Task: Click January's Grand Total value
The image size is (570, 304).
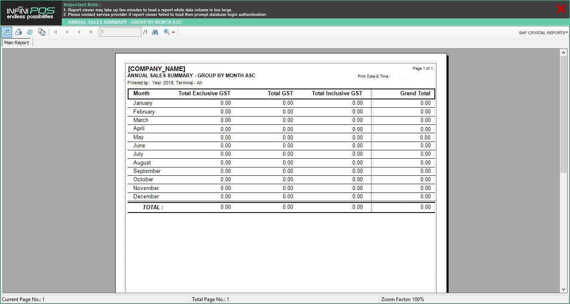Action: point(426,103)
